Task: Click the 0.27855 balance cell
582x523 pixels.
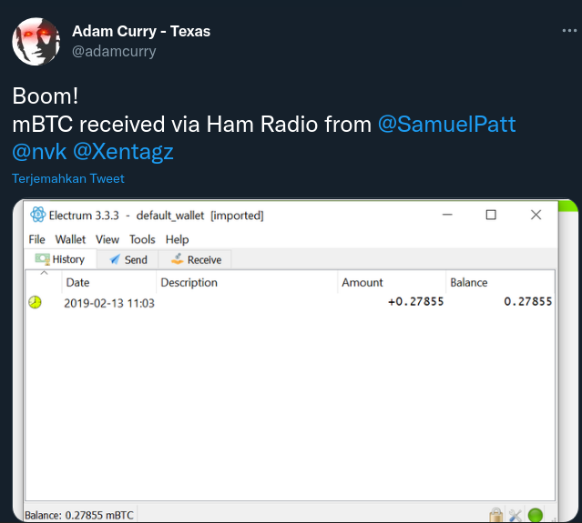Action: click(528, 302)
